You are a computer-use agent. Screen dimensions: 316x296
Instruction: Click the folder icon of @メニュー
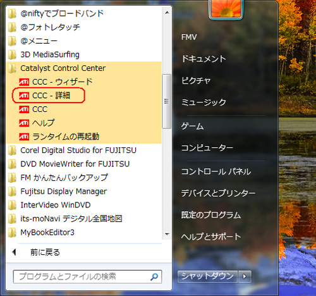click(x=12, y=41)
